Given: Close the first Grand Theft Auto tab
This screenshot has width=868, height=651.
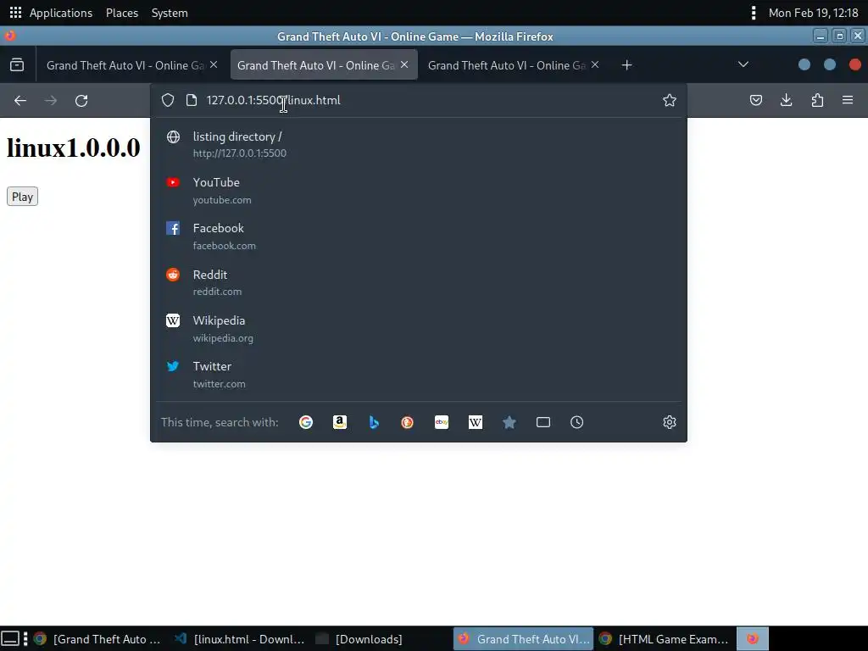Looking at the screenshot, I should (x=214, y=64).
